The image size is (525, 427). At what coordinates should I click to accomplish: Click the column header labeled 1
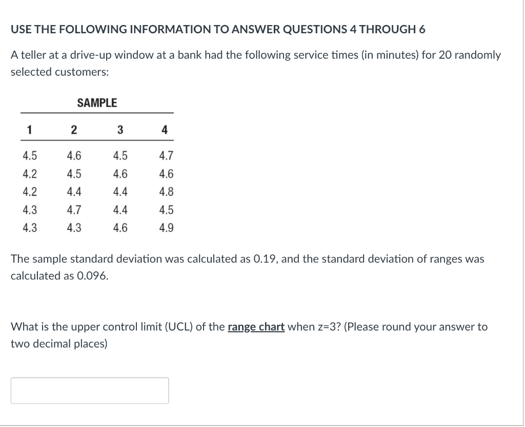29,129
